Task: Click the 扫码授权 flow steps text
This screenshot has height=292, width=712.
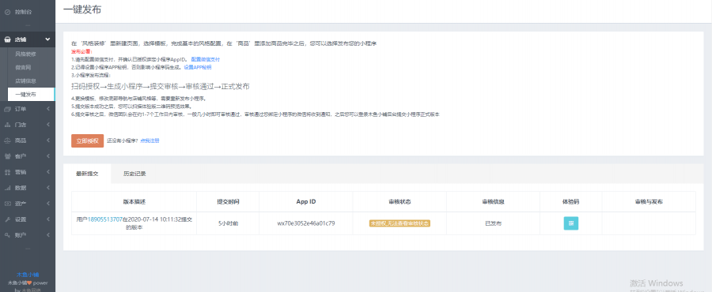Action: (161, 87)
